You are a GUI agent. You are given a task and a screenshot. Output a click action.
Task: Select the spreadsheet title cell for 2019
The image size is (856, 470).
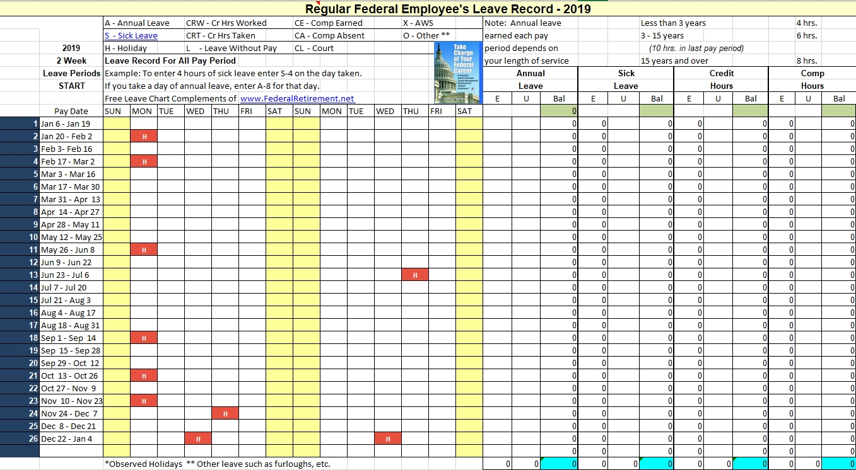tap(448, 9)
